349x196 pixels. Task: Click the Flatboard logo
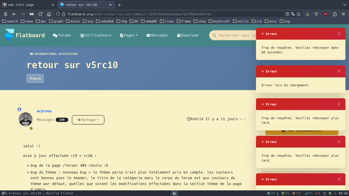click(x=25, y=35)
